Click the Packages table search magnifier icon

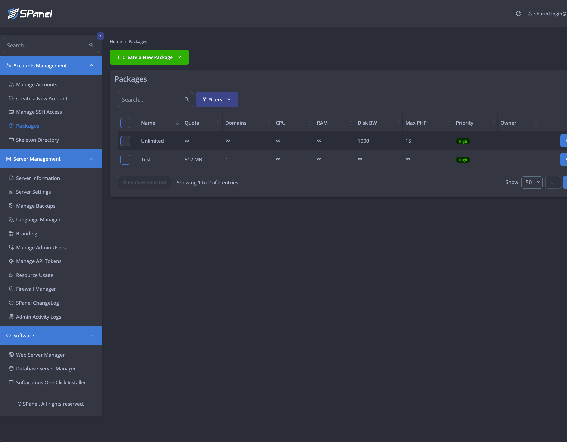coord(187,100)
